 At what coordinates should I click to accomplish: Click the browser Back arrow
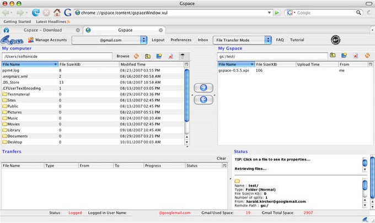(6, 13)
